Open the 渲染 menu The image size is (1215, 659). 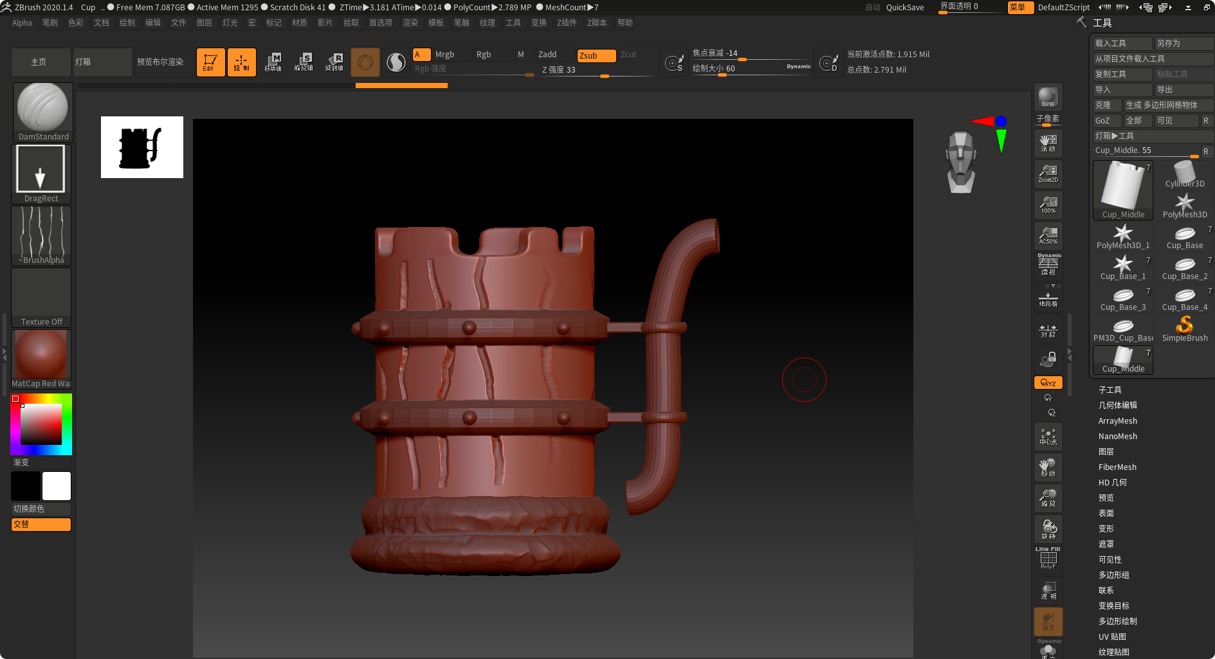[410, 23]
